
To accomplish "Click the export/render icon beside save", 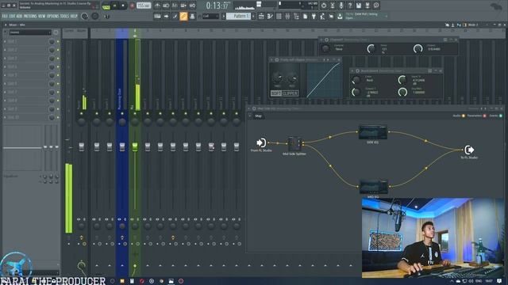I will [x=368, y=6].
